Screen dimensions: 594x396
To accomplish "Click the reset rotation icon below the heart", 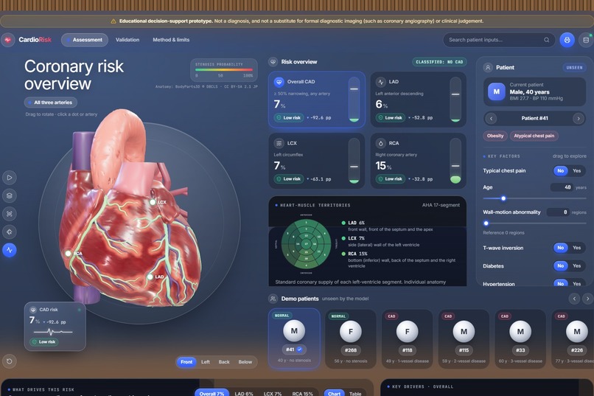I will pos(10,361).
